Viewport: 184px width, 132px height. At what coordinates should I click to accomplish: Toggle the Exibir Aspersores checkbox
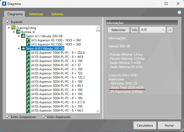(x=44, y=117)
